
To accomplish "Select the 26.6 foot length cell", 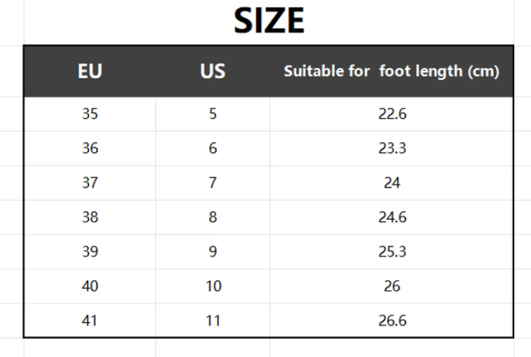I will pyautogui.click(x=392, y=321).
